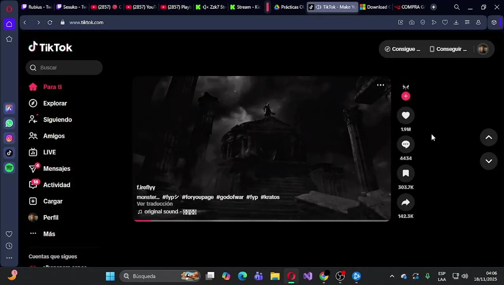Screen dimensions: 504x285
Task: Show hidden tray icons chevron
Action: pyautogui.click(x=392, y=276)
